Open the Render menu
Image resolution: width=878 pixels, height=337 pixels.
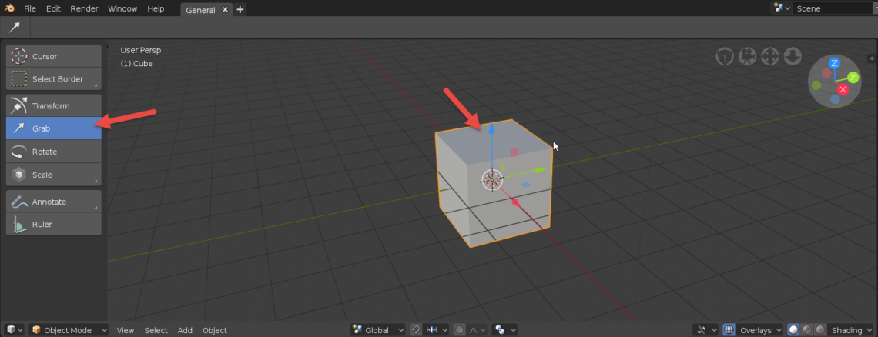(84, 8)
